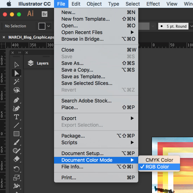Image resolution: width=193 pixels, height=193 pixels.
Task: Select the Rotate tool
Action: click(x=16, y=169)
